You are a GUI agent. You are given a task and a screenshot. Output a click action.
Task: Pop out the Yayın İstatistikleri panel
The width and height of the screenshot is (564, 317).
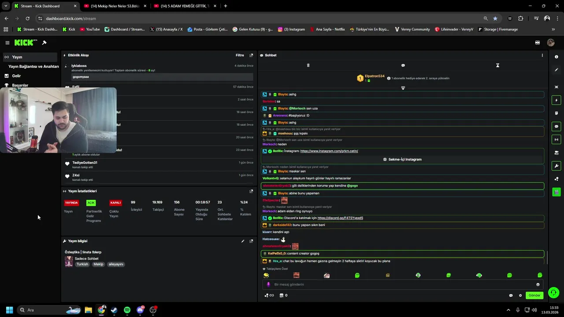251,191
